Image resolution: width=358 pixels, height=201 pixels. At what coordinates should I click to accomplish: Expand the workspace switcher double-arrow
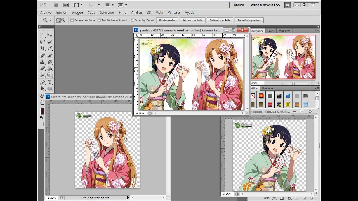[288, 5]
